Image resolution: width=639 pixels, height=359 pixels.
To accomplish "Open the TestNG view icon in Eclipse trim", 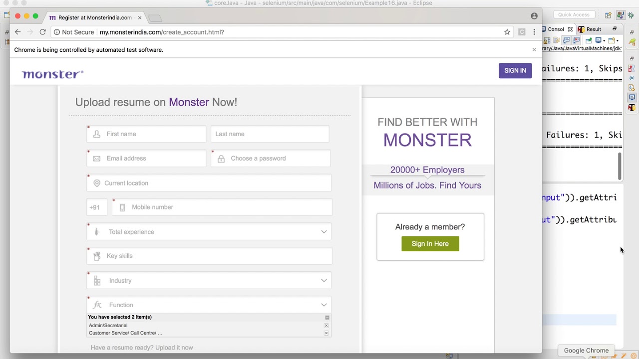I will click(632, 107).
